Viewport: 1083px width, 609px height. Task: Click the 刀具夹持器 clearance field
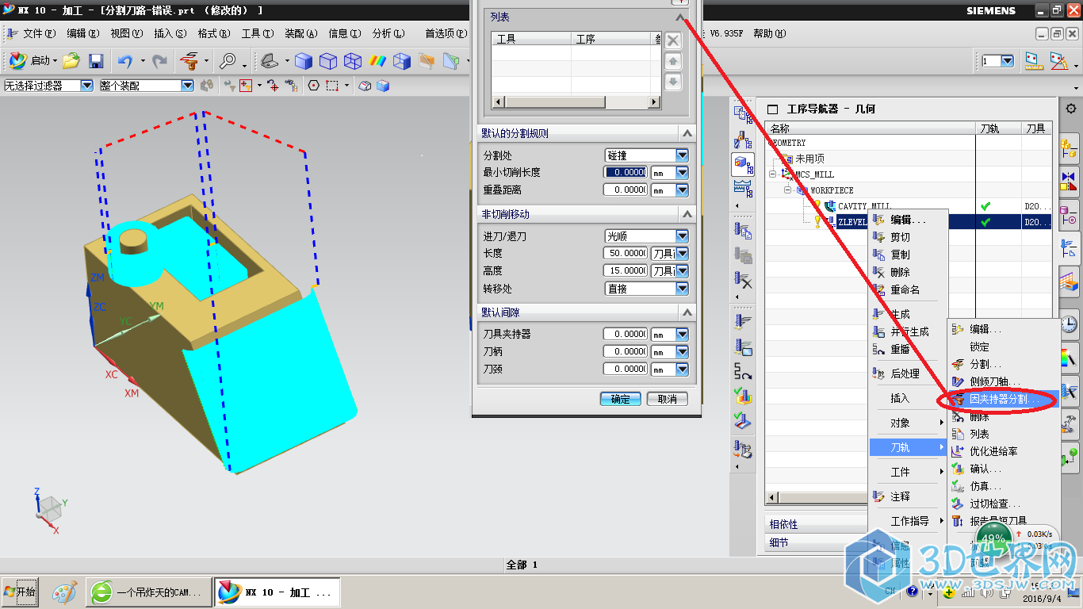(x=626, y=335)
